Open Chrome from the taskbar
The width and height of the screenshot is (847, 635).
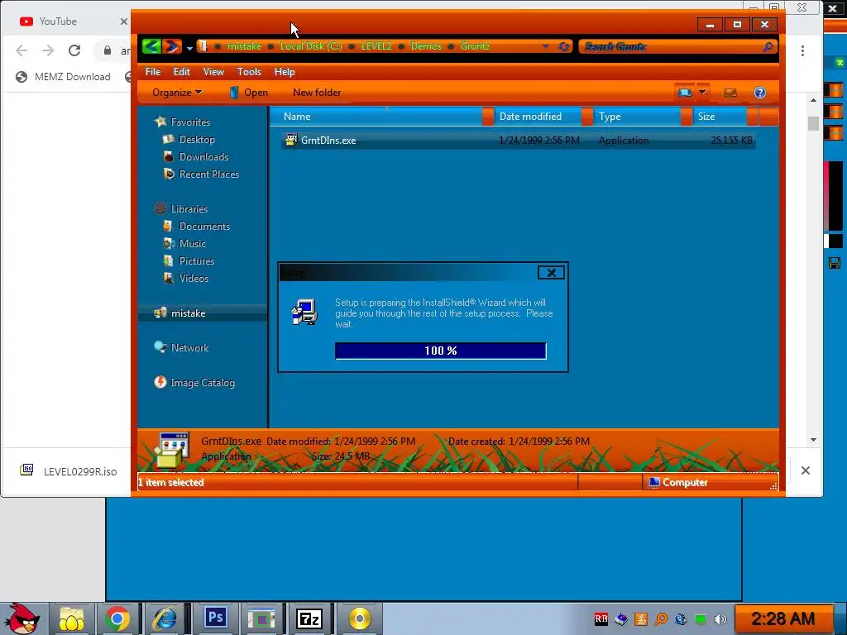click(x=117, y=618)
